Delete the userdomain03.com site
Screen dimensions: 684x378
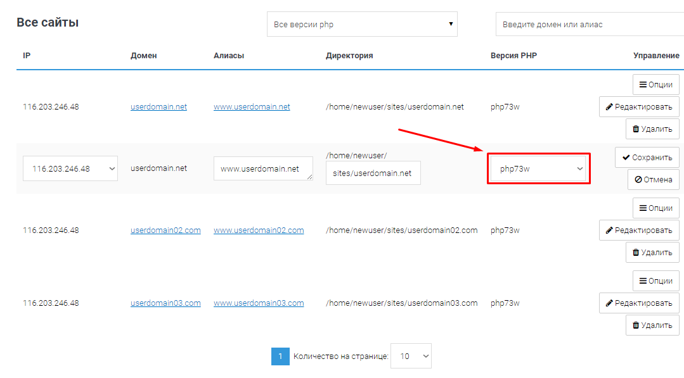[652, 325]
